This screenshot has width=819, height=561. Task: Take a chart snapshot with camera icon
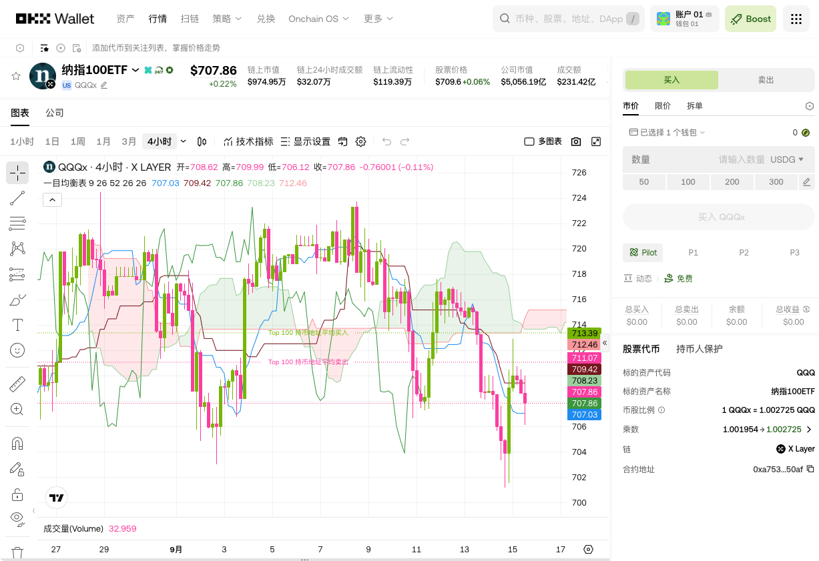click(x=576, y=141)
